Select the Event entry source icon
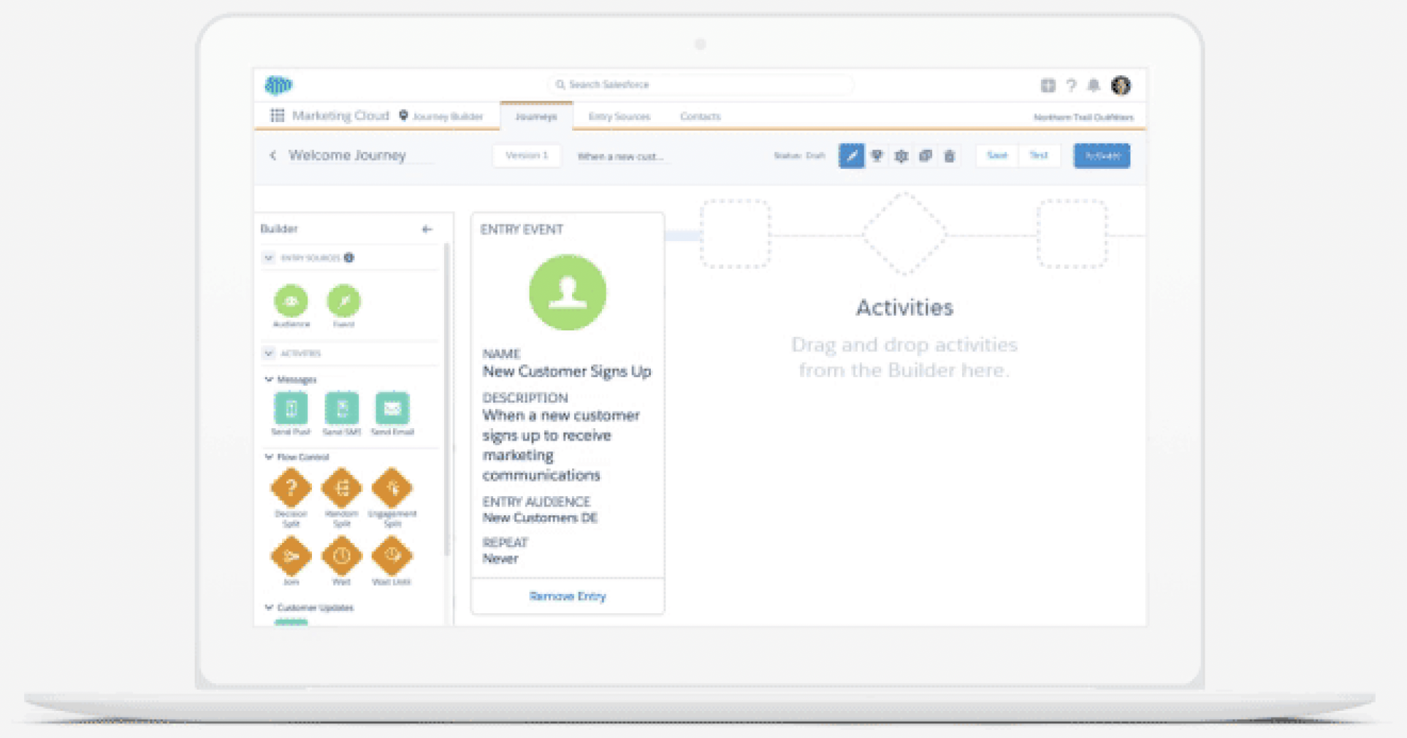The width and height of the screenshot is (1407, 738). (343, 301)
